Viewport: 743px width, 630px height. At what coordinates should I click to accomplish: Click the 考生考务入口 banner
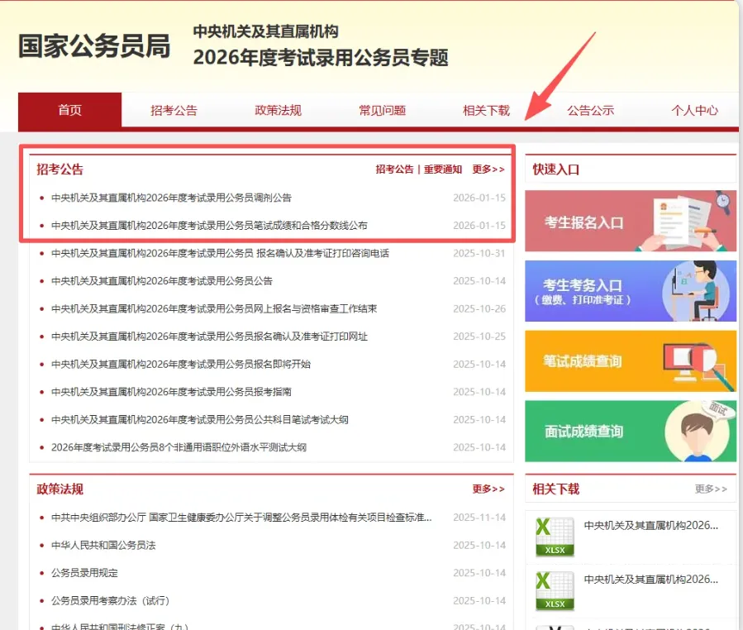[x=631, y=291]
